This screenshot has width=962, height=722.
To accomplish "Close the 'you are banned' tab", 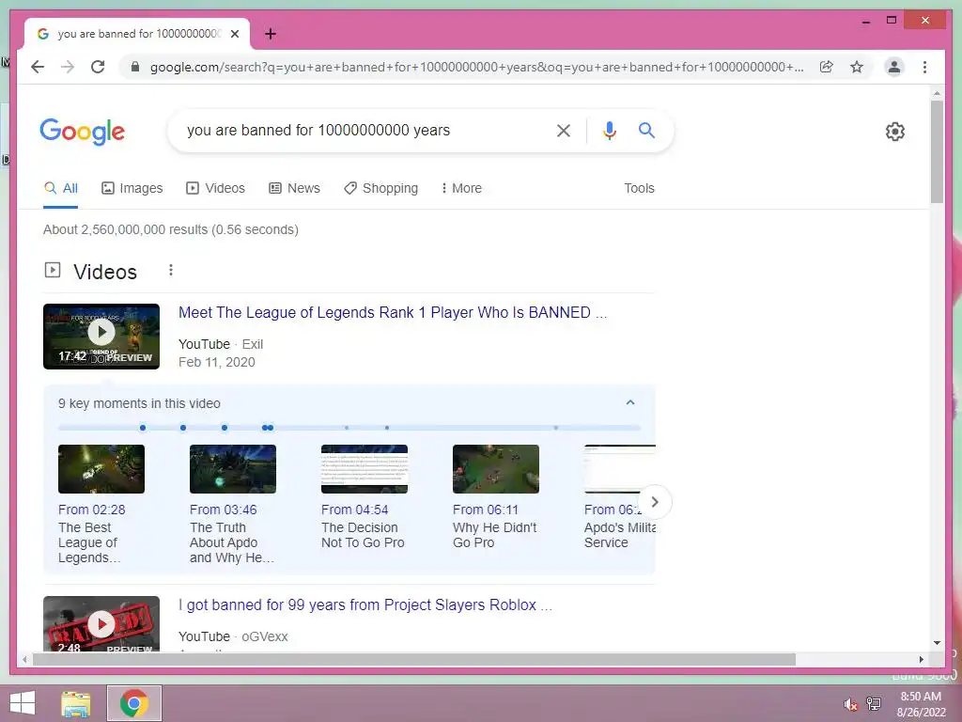I will click(234, 34).
